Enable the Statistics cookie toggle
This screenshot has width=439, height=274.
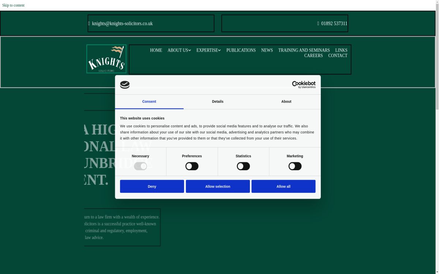243,166
